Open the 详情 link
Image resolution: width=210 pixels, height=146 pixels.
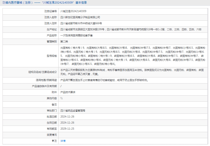[63, 141]
